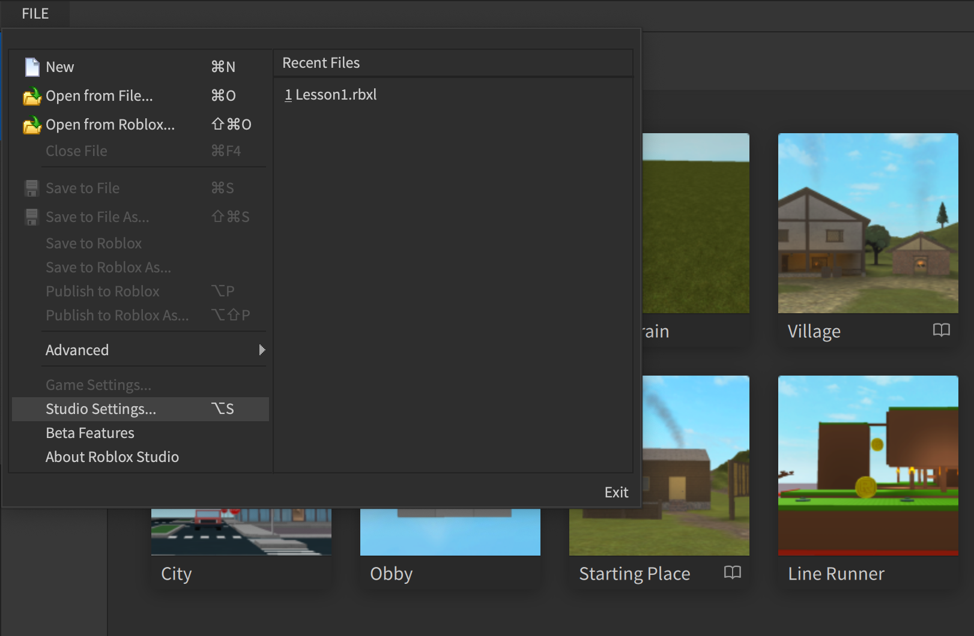Open the FILE menu tab
The image size is (974, 636).
tap(35, 14)
